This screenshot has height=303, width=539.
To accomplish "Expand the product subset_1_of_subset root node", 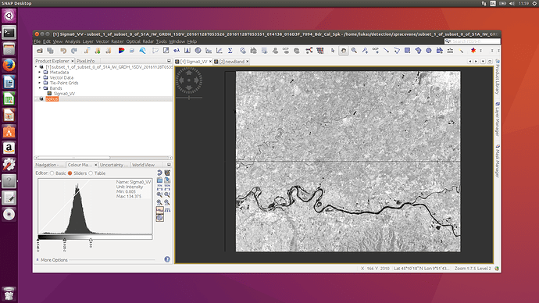I will (x=37, y=67).
